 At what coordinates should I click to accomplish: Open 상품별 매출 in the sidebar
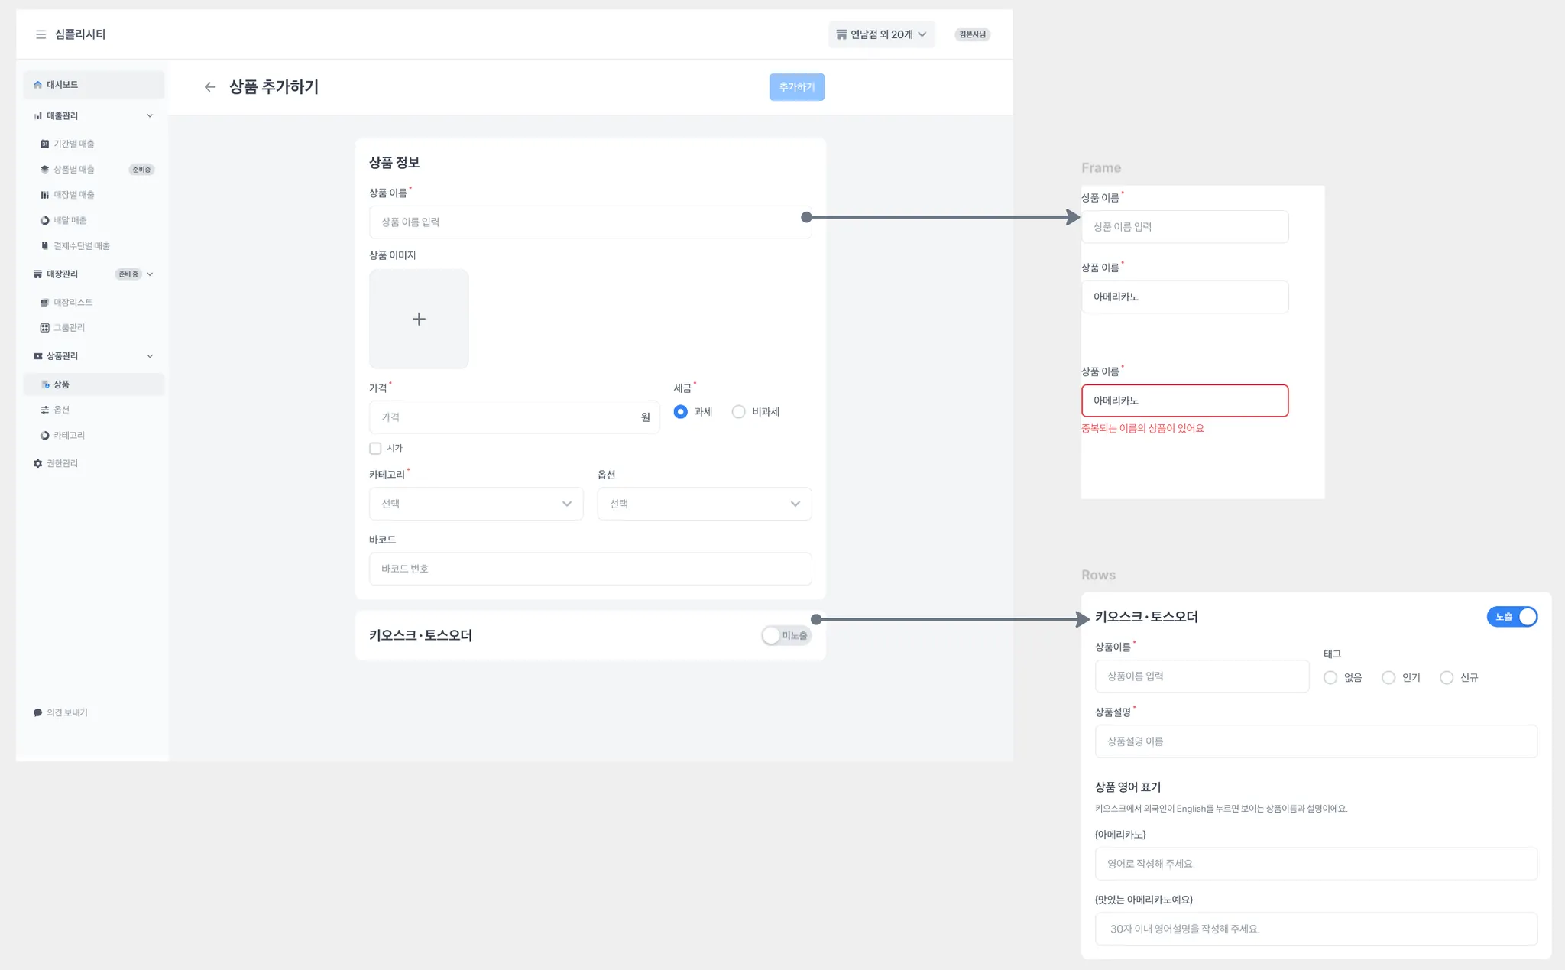74,170
